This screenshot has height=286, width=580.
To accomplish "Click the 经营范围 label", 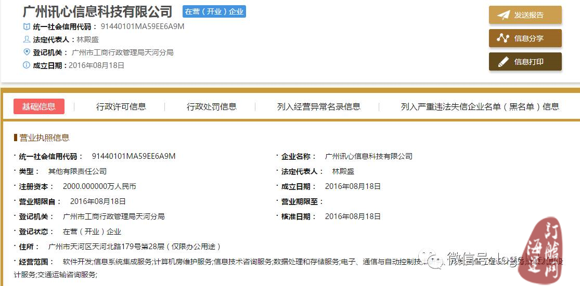I will coord(36,262).
